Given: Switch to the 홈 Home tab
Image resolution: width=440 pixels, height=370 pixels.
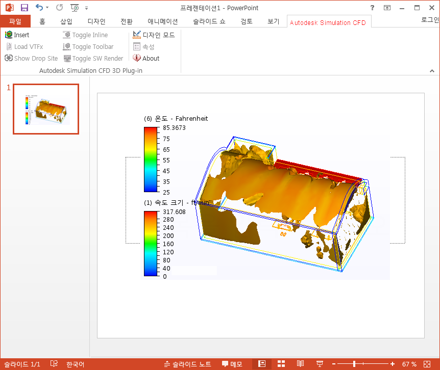Looking at the screenshot, I should 42,21.
